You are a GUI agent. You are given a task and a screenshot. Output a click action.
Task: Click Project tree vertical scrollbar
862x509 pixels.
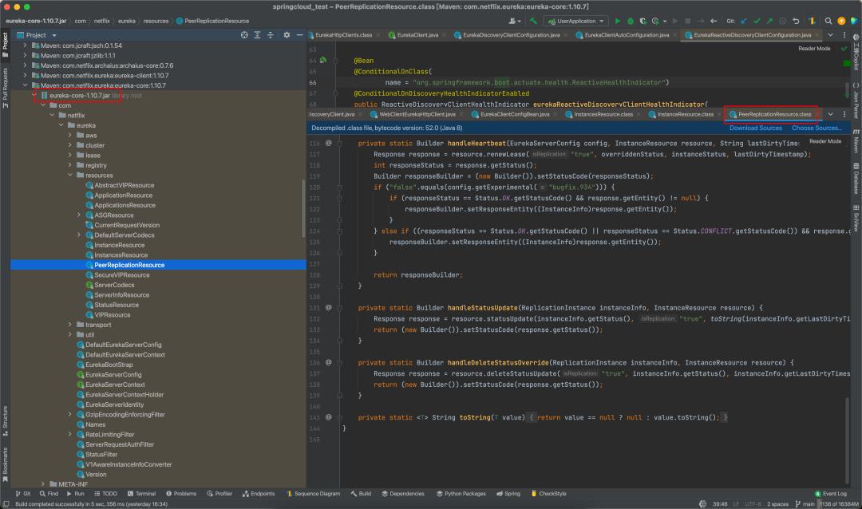tap(303, 208)
